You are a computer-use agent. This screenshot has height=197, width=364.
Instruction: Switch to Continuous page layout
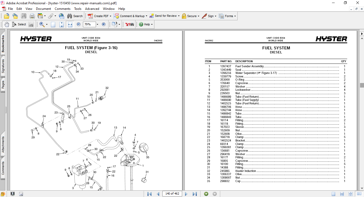click(x=342, y=194)
